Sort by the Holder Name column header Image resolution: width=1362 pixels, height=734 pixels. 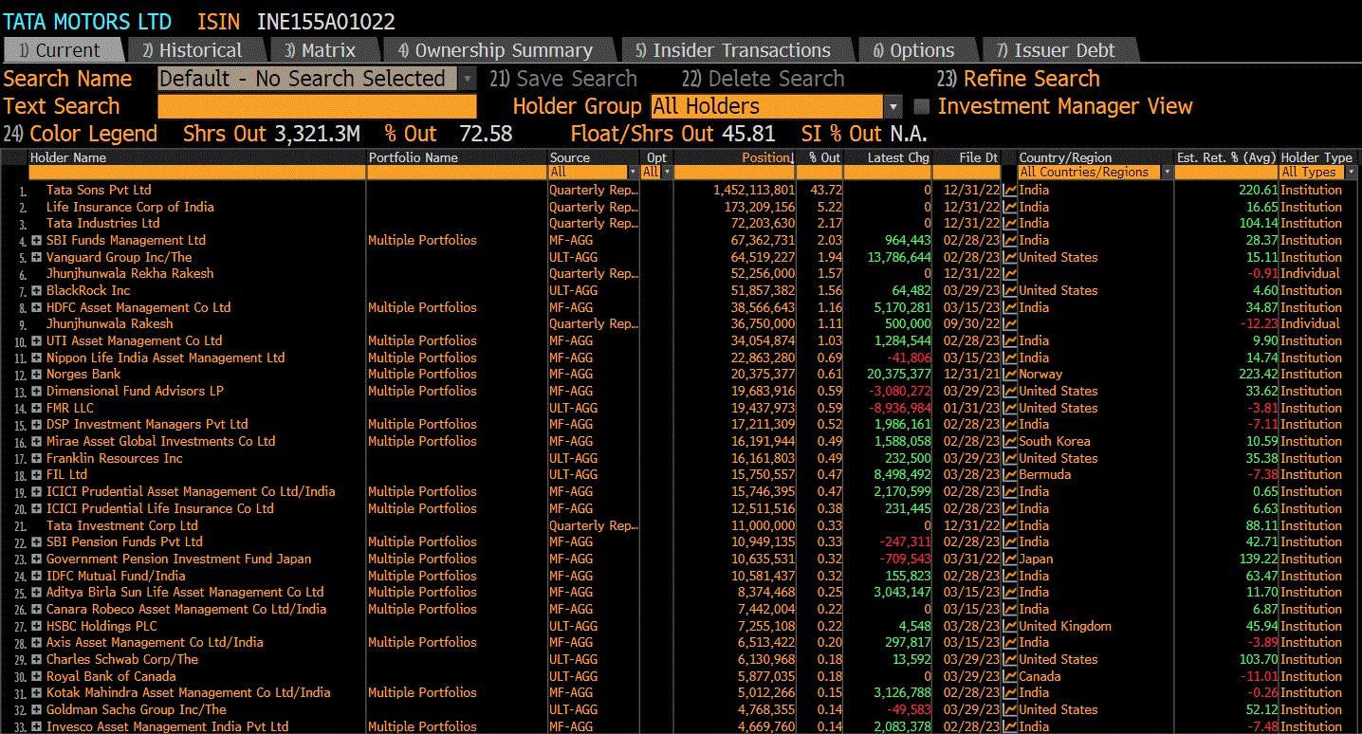point(68,157)
